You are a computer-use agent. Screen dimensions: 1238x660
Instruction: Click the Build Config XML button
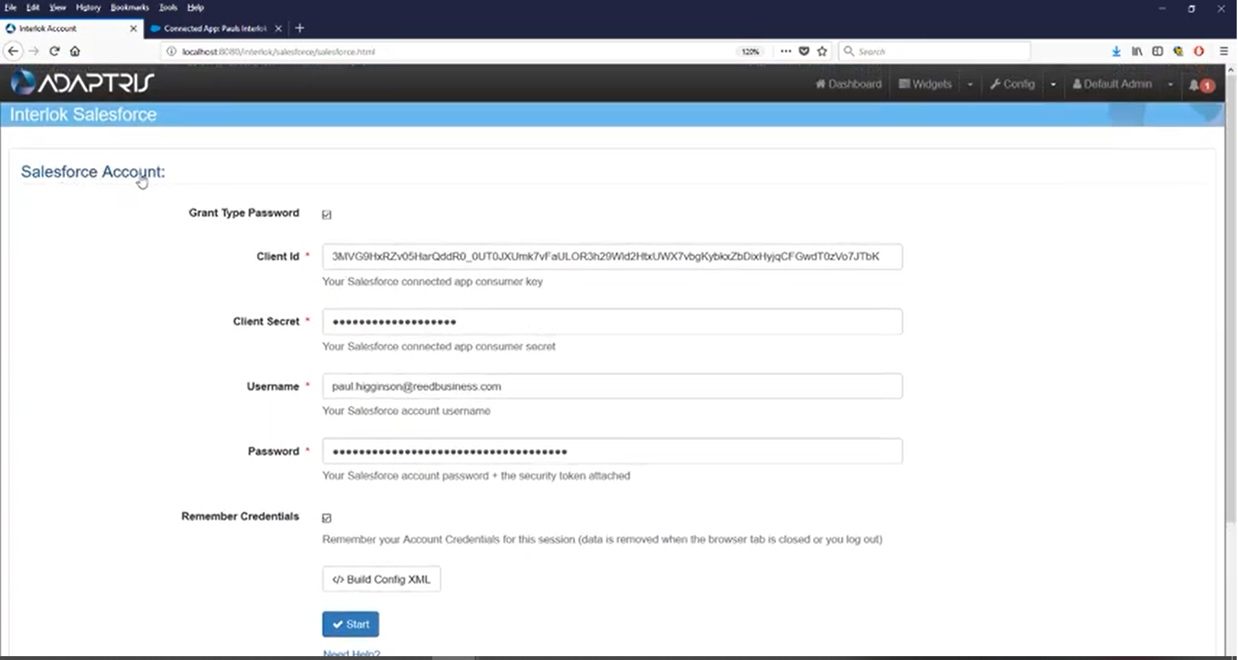(381, 580)
